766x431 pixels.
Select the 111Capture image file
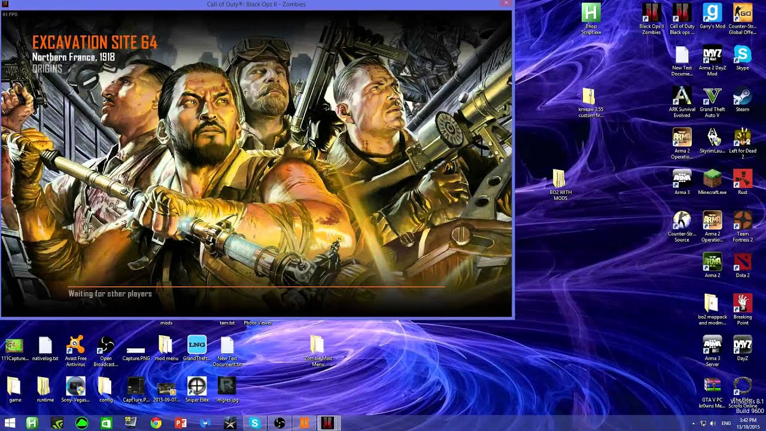pos(15,348)
